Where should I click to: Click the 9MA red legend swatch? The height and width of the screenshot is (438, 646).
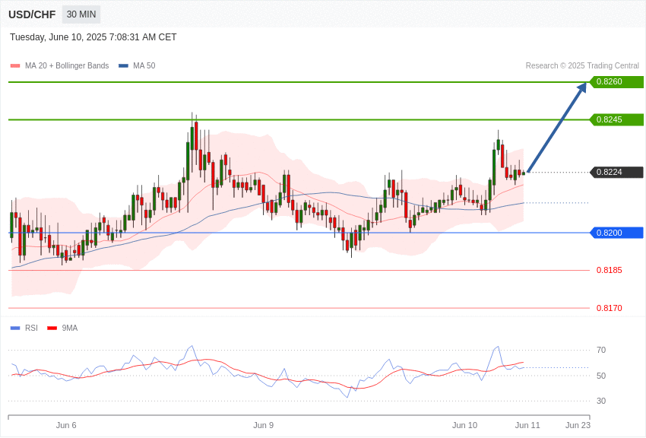[x=52, y=328]
